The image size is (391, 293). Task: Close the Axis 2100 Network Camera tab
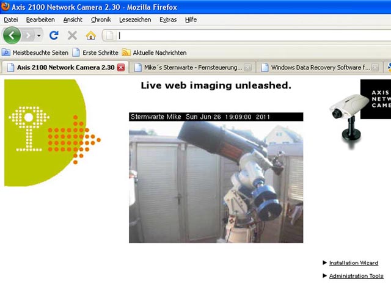click(x=121, y=67)
